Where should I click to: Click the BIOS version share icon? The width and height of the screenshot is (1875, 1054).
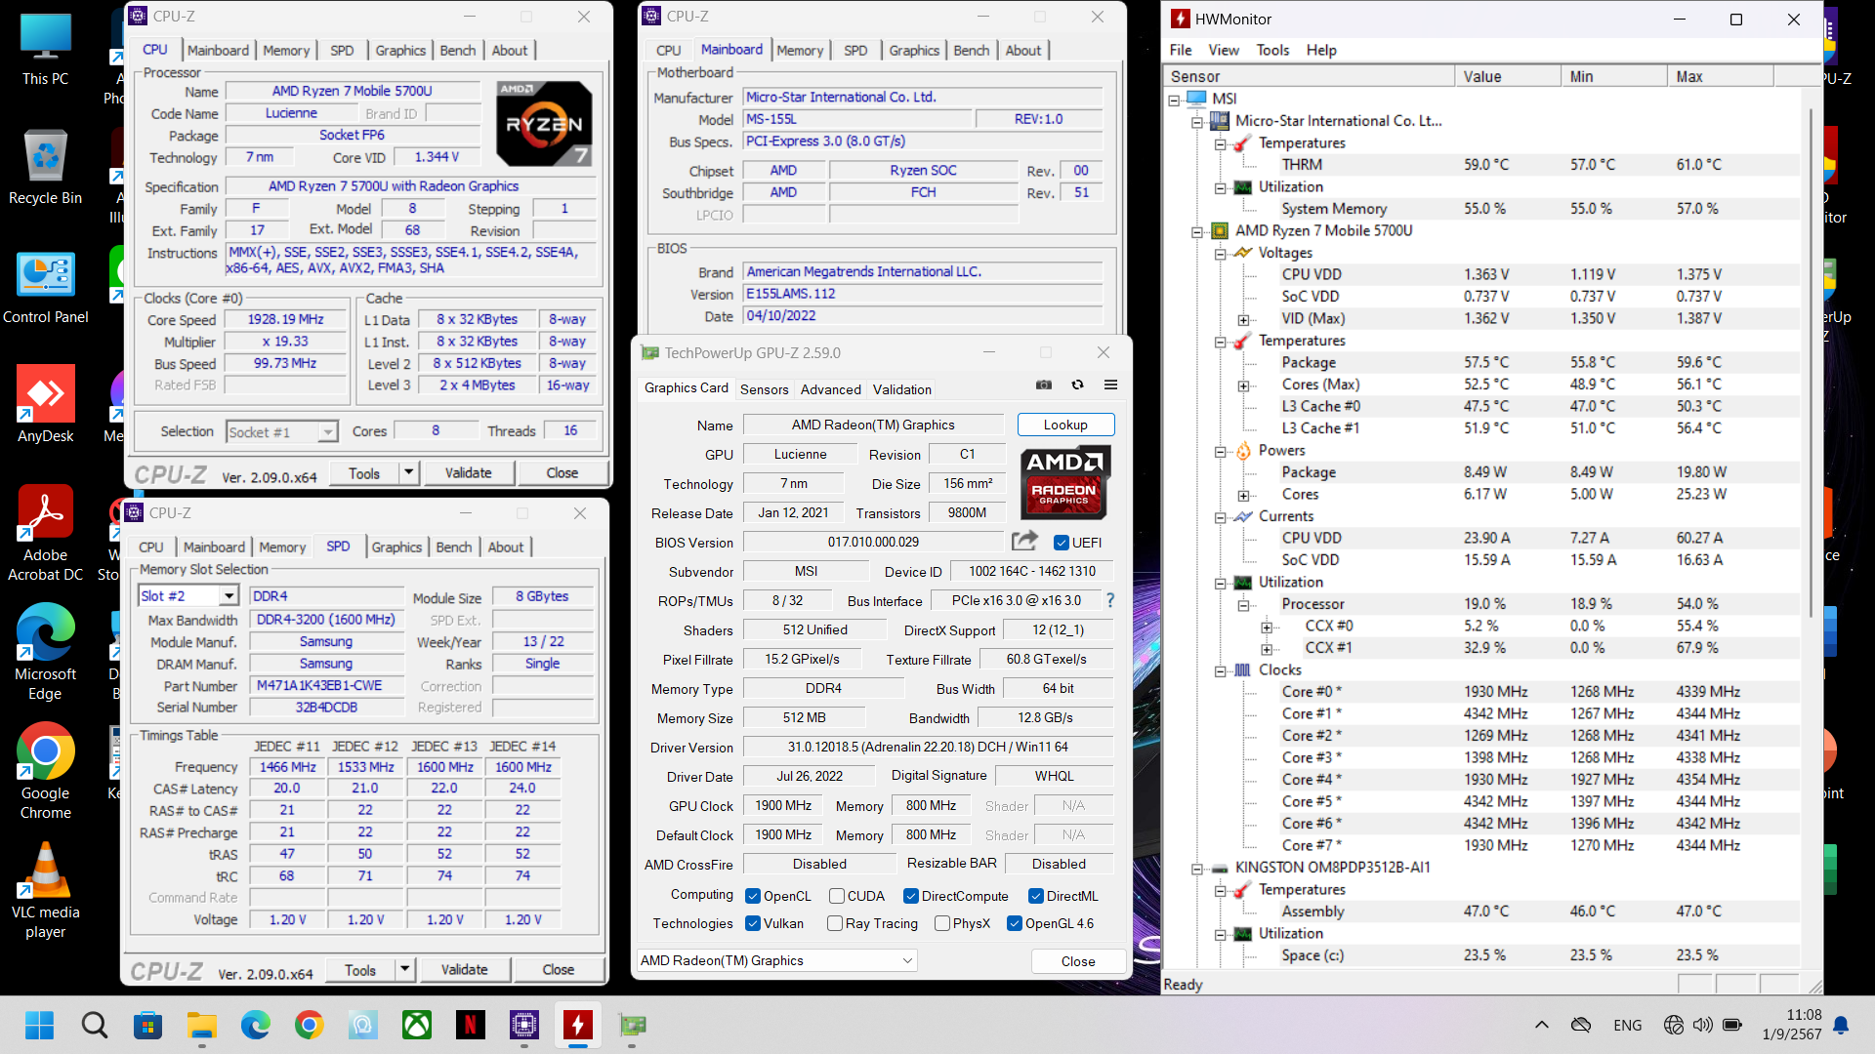[x=1024, y=541]
